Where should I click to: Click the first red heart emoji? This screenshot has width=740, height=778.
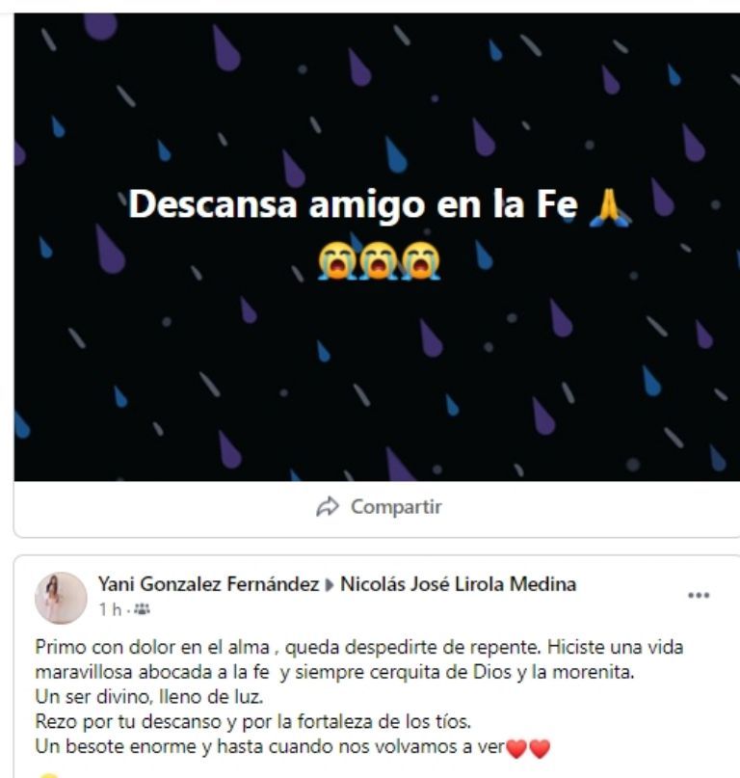(x=515, y=748)
